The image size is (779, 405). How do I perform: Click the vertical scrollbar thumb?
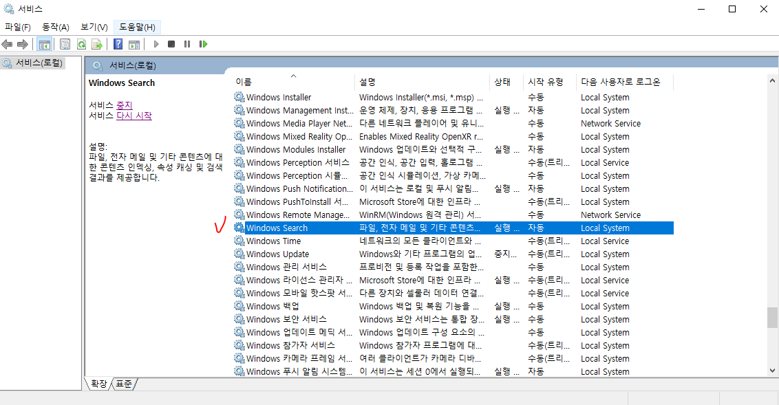772,318
